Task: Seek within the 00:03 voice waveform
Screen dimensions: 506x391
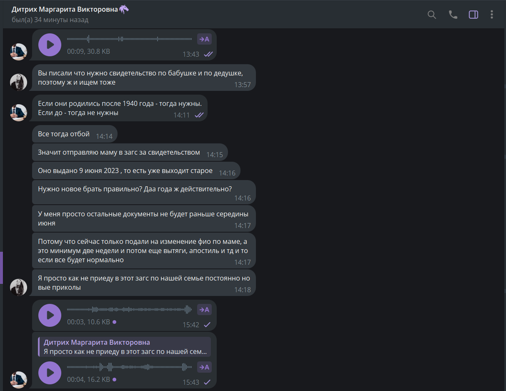Action: pyautogui.click(x=130, y=310)
